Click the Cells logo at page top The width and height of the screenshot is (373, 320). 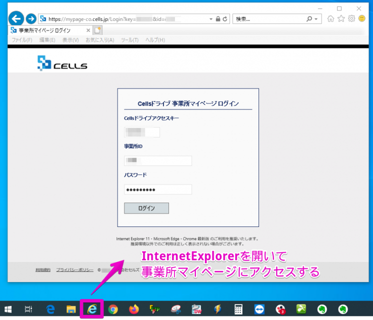[62, 63]
